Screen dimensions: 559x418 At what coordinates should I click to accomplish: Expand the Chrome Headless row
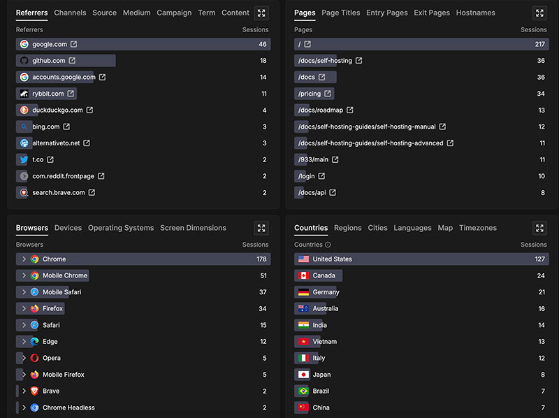tap(24, 408)
